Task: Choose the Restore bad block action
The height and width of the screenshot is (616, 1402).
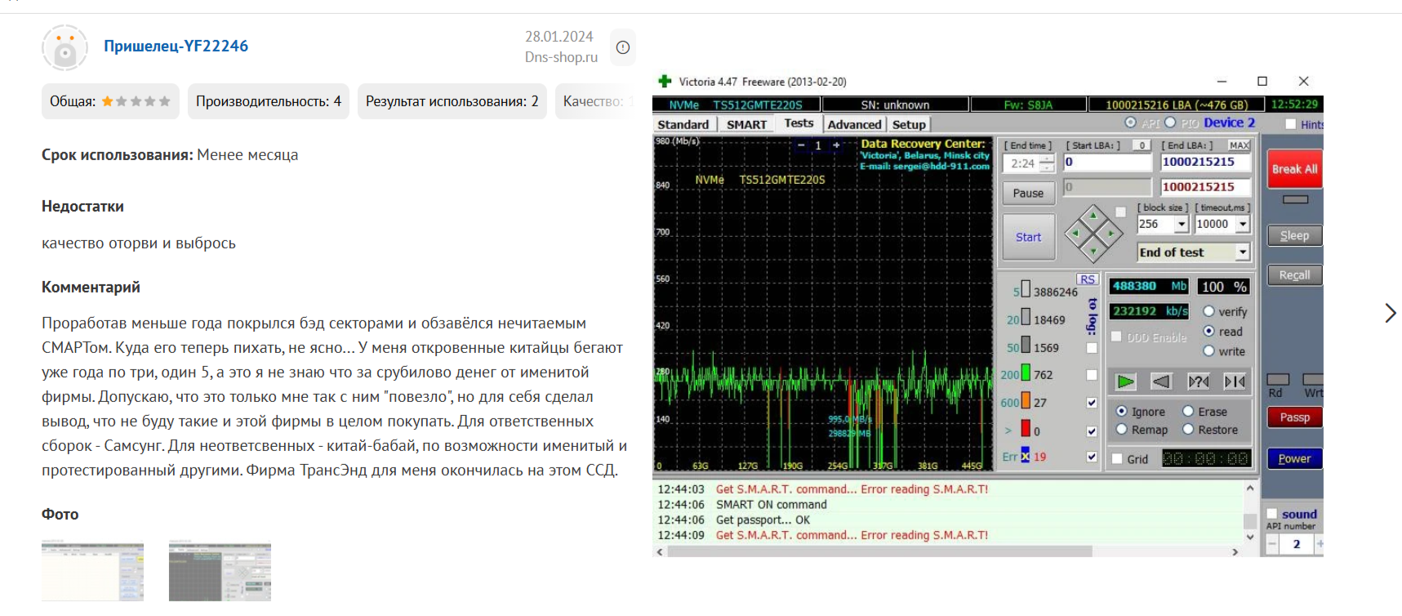Action: [1188, 430]
